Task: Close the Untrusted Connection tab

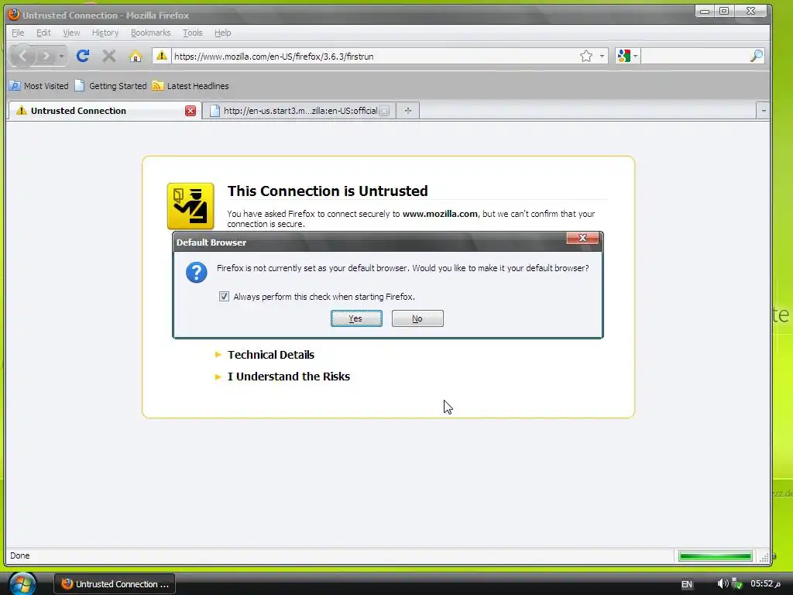Action: [x=191, y=111]
